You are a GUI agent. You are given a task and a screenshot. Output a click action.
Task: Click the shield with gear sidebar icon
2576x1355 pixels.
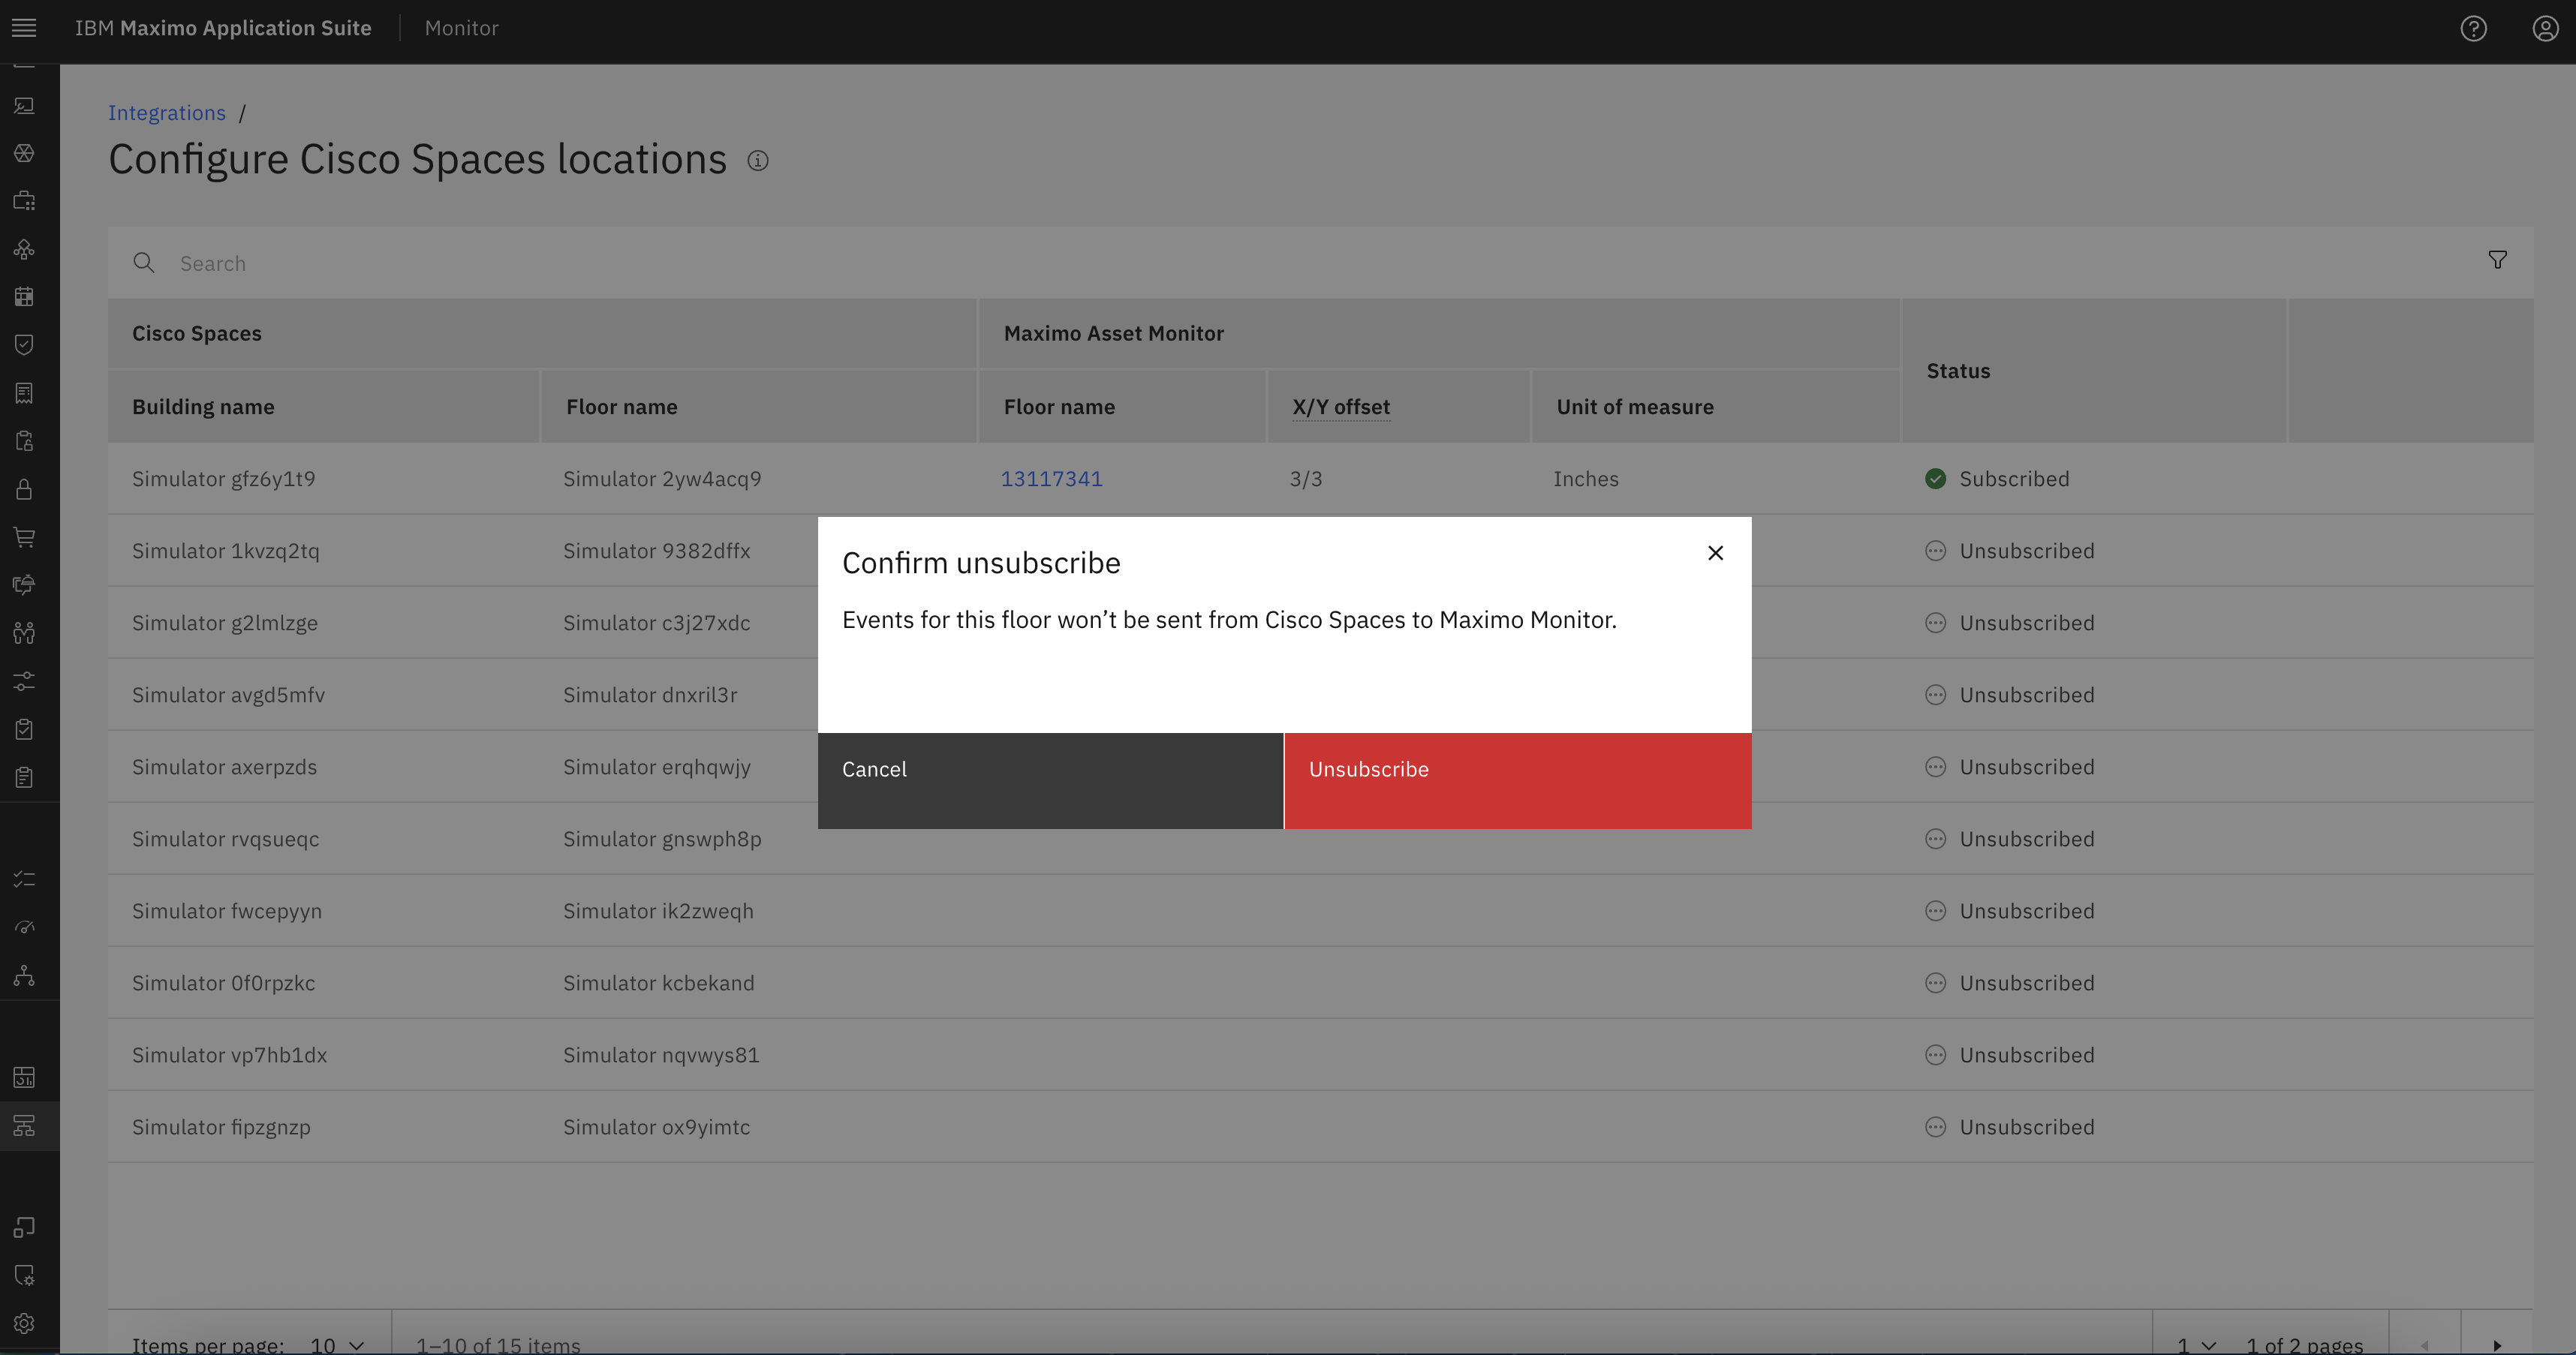24,1275
